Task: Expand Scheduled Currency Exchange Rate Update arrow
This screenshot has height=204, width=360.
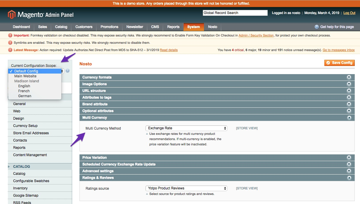Action: (x=349, y=164)
